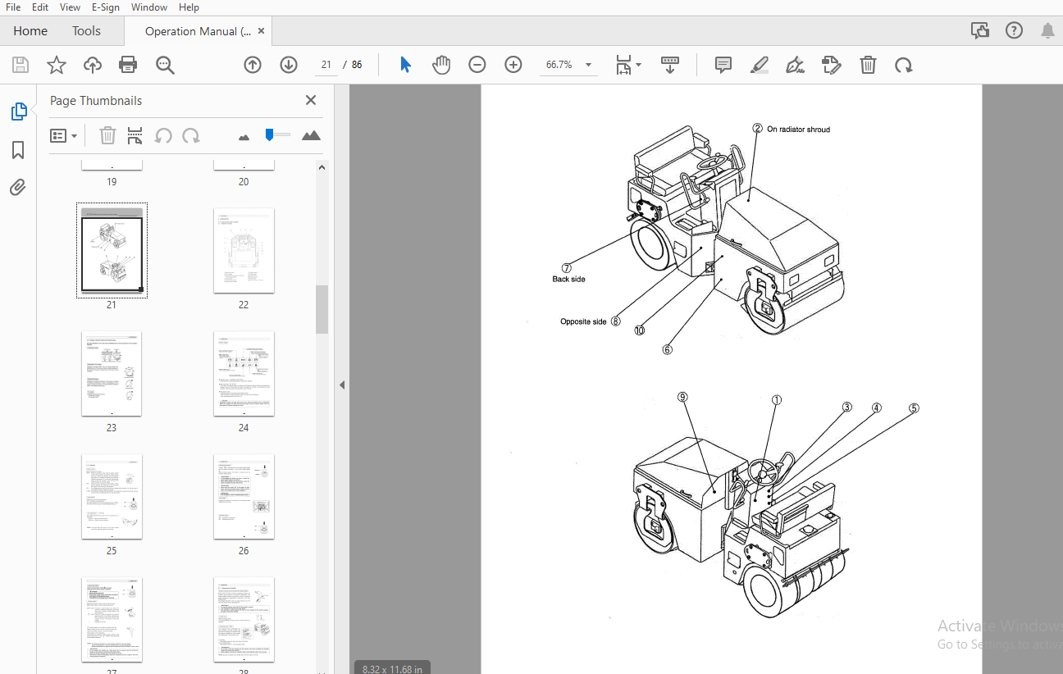Click the page number field showing 21
The width and height of the screenshot is (1063, 674).
[326, 65]
